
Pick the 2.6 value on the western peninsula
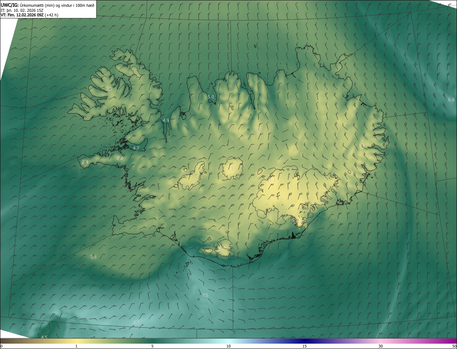(x=120, y=158)
